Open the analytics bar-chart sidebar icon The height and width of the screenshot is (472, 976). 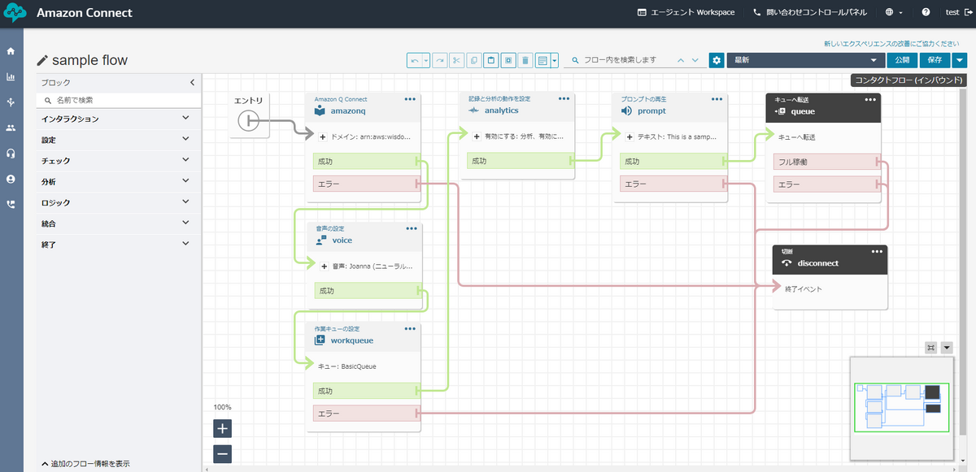pyautogui.click(x=11, y=77)
